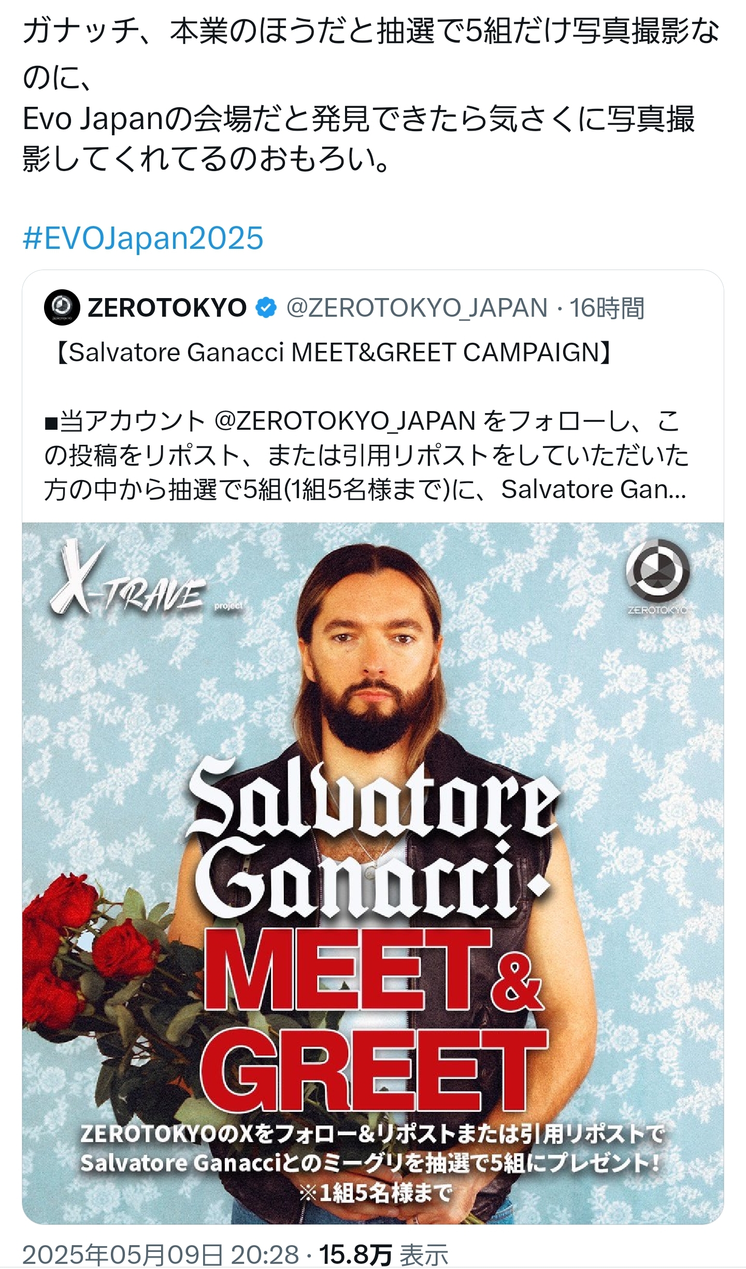Image resolution: width=746 pixels, height=1269 pixels.
Task: Click the red roses bouquet in the poster
Action: [x=98, y=975]
